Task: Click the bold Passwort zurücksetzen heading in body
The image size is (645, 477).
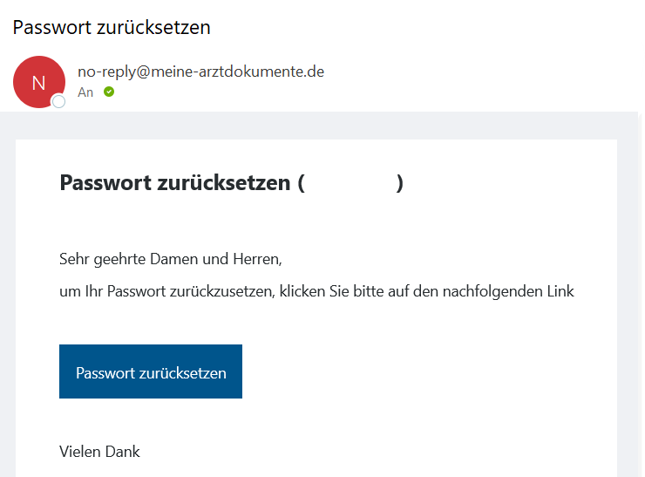Action: (x=174, y=183)
